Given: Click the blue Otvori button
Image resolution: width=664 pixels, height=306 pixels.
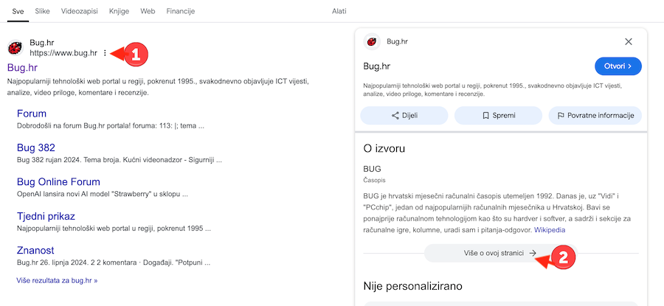Looking at the screenshot, I should [x=618, y=66].
